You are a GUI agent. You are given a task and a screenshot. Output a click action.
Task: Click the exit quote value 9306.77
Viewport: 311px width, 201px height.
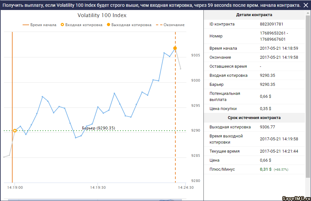[267, 127]
